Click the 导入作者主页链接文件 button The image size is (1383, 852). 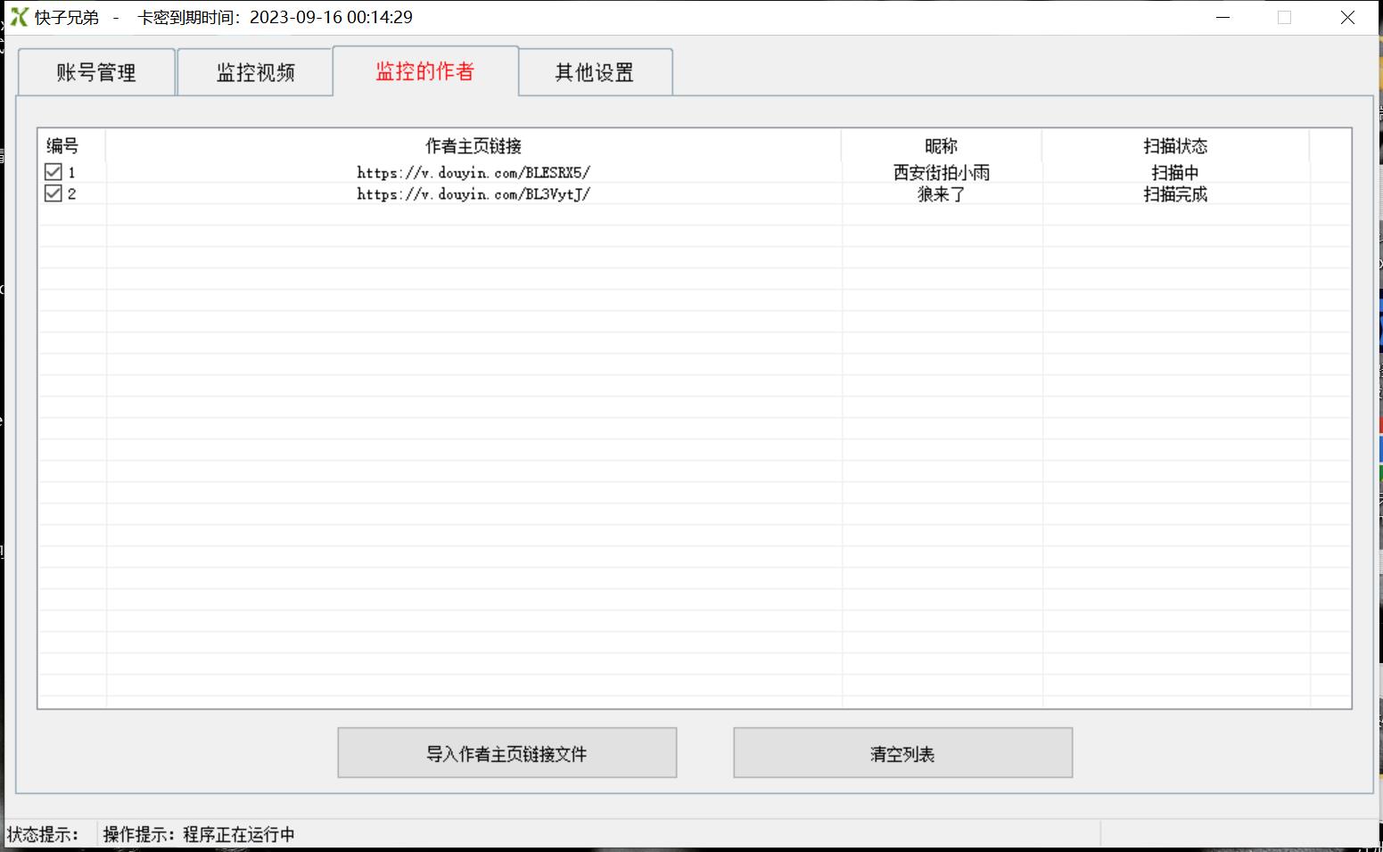(x=506, y=752)
